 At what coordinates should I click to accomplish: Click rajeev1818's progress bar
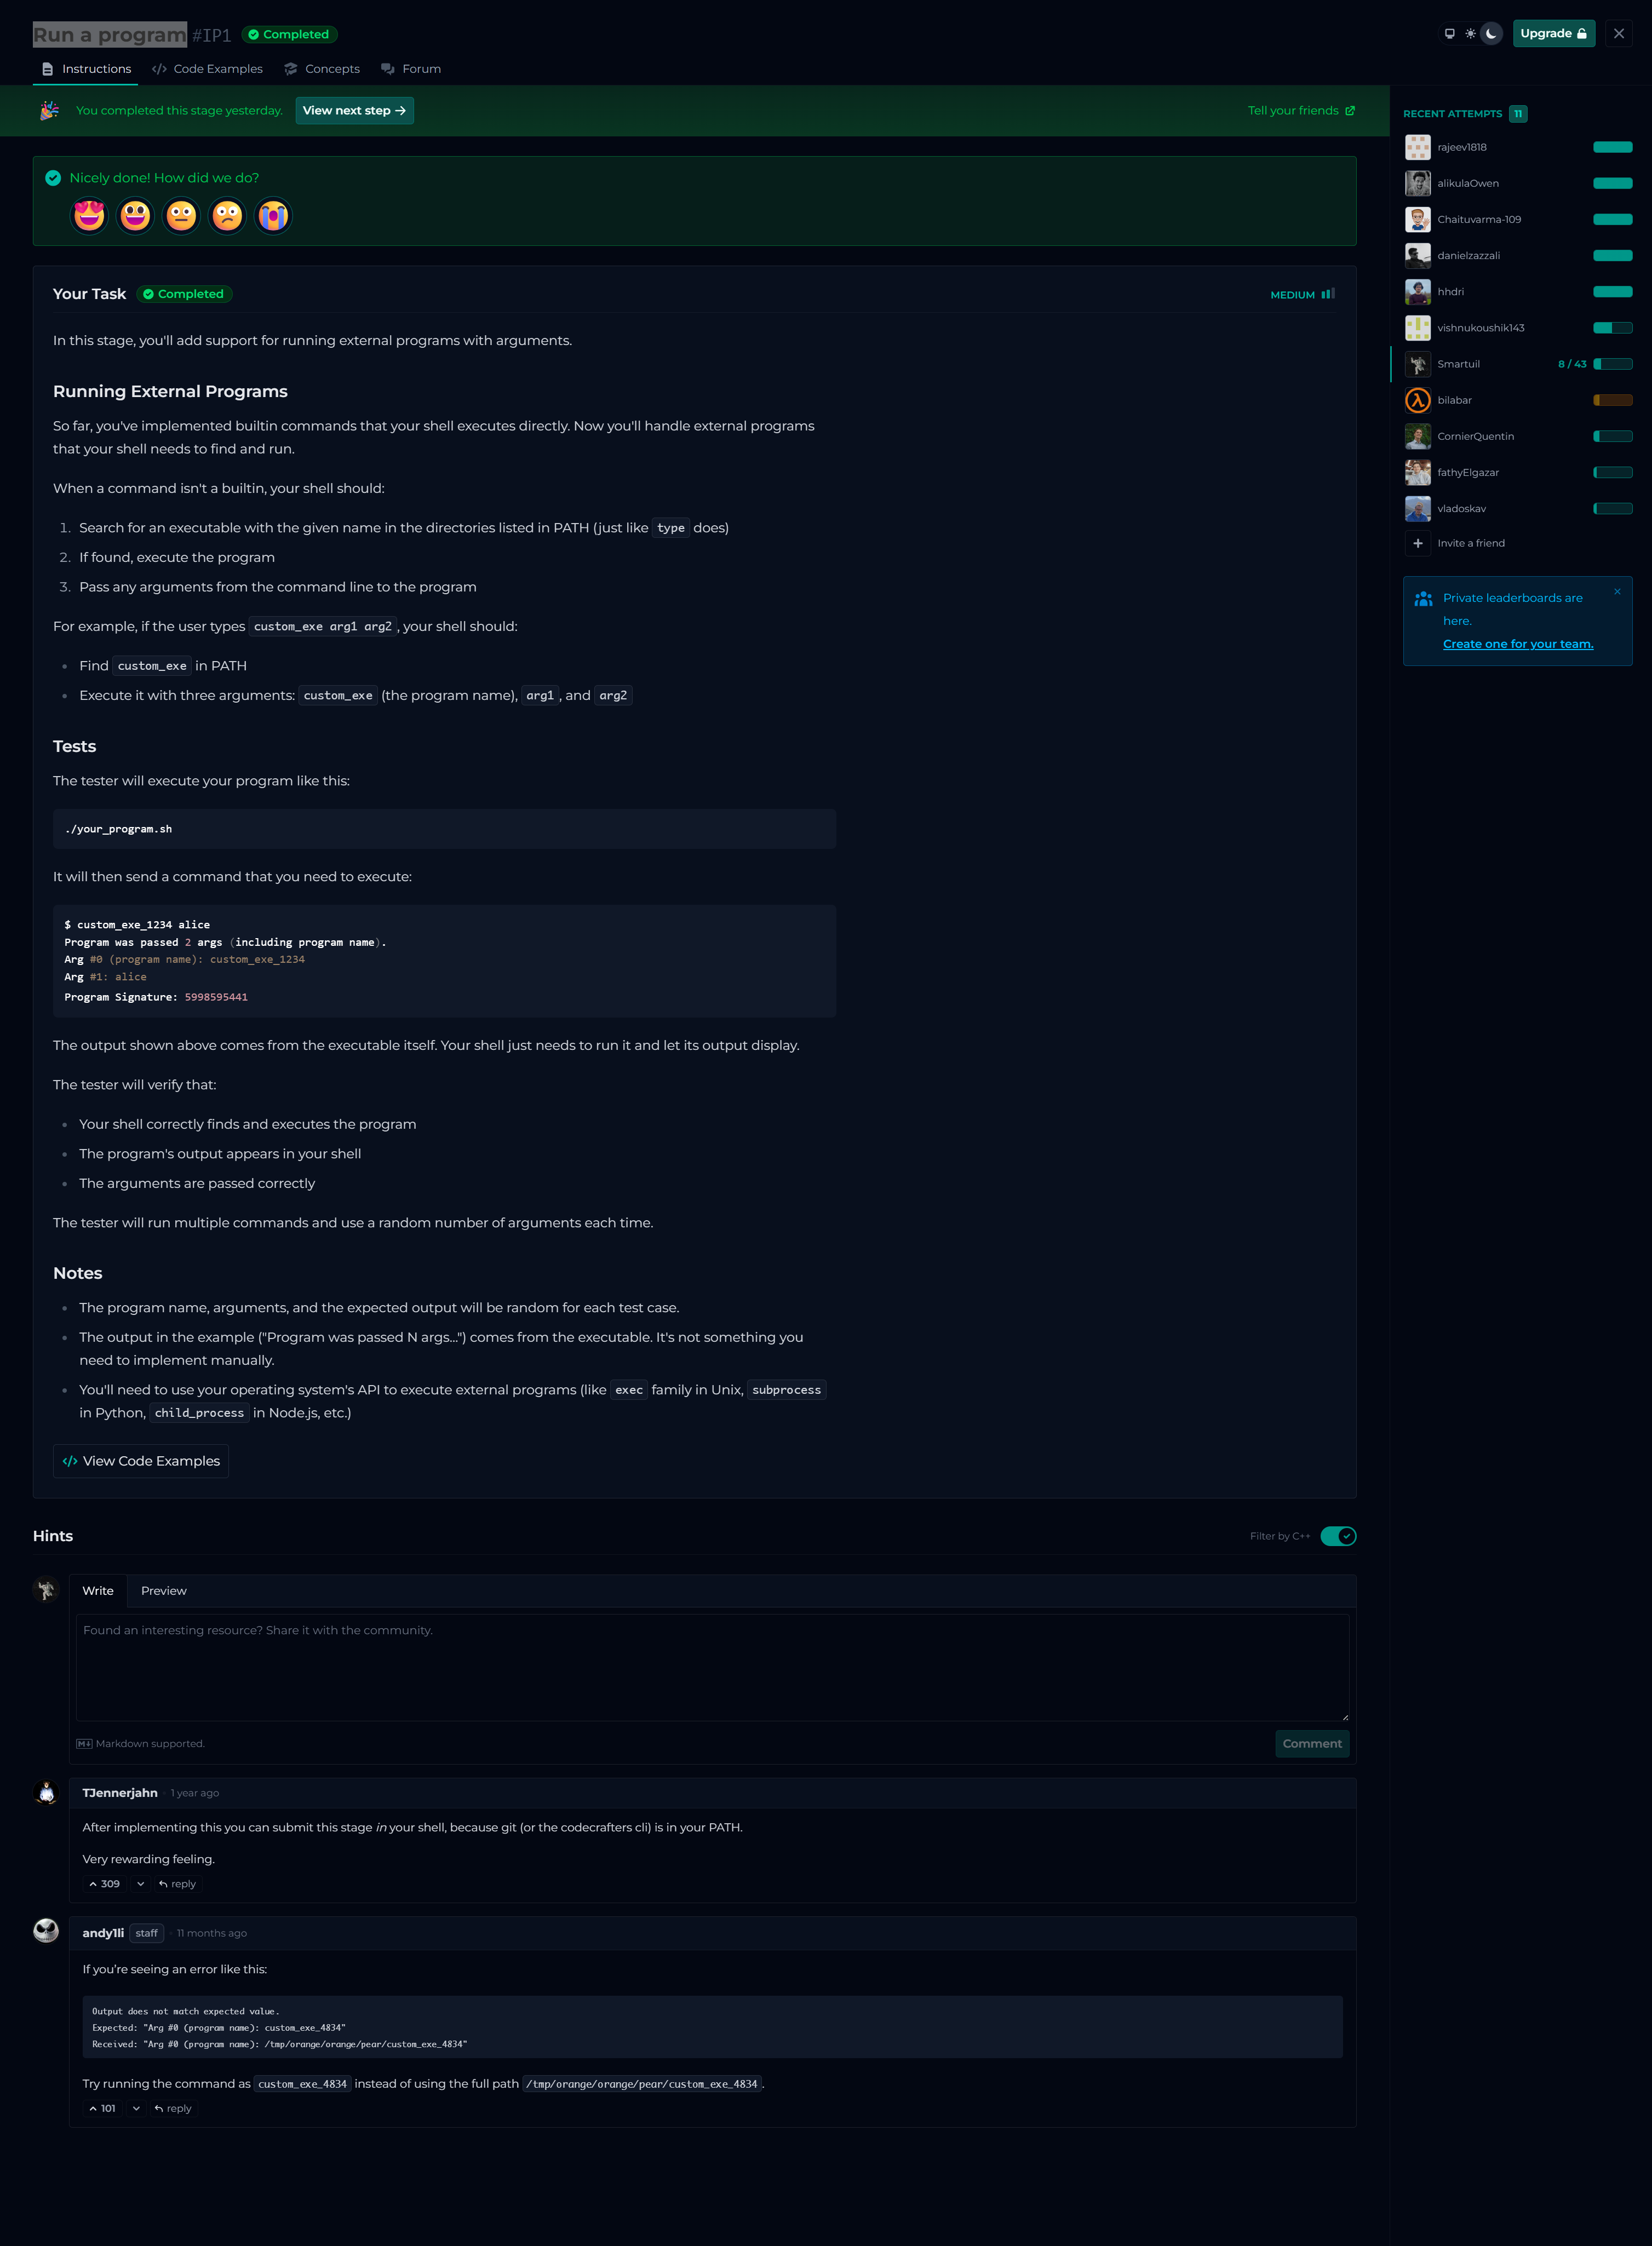pyautogui.click(x=1612, y=147)
